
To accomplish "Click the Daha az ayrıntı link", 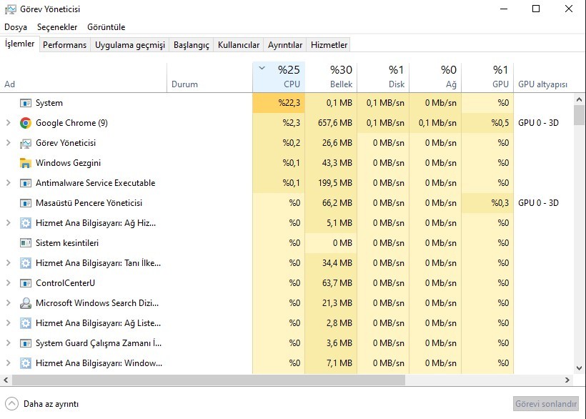I will pyautogui.click(x=51, y=404).
